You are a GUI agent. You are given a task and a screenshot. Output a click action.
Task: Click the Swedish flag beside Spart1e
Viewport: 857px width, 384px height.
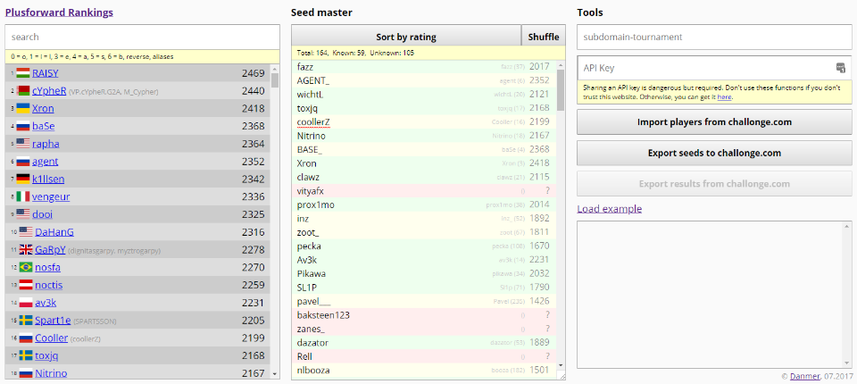pyautogui.click(x=26, y=320)
